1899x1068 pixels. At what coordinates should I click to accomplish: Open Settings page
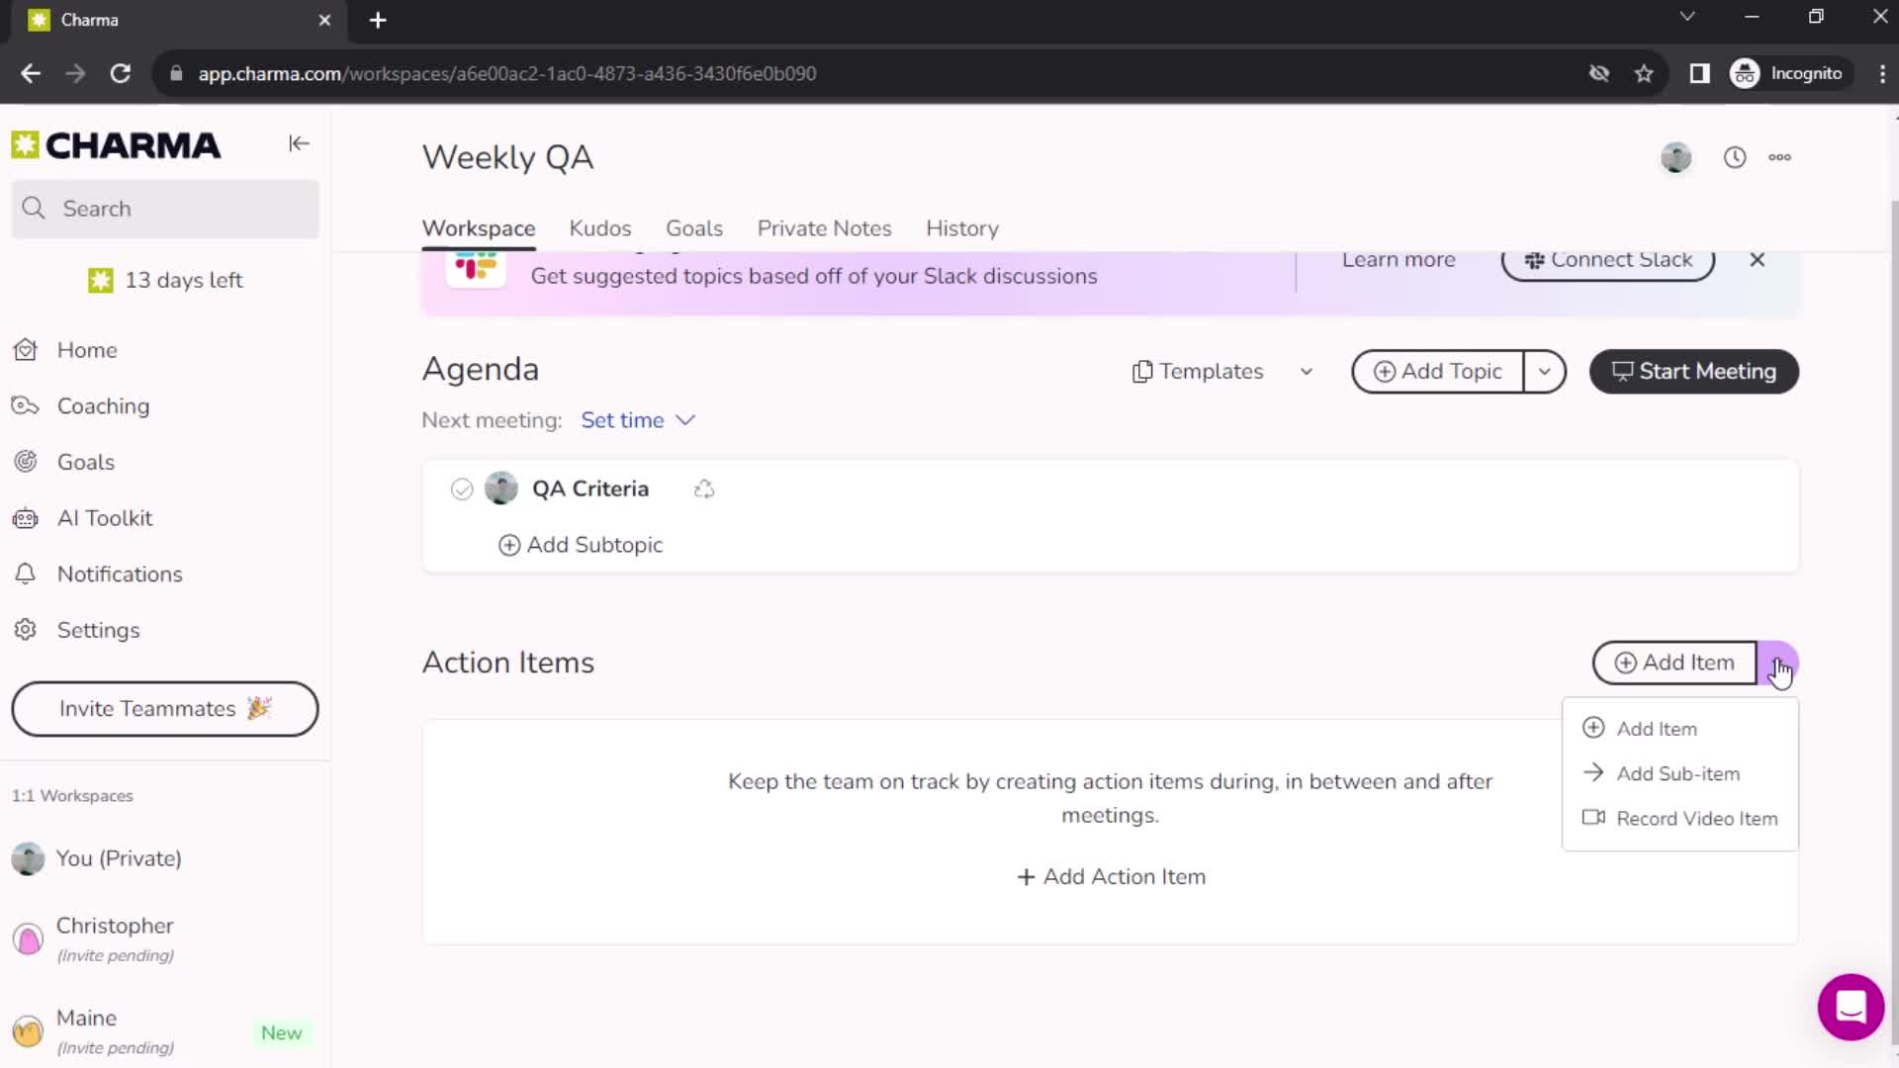98,629
